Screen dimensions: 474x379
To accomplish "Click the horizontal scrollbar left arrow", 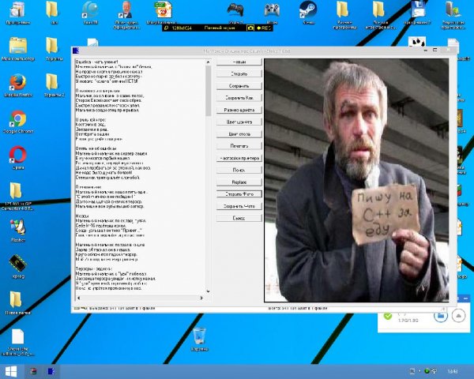I will (x=78, y=298).
